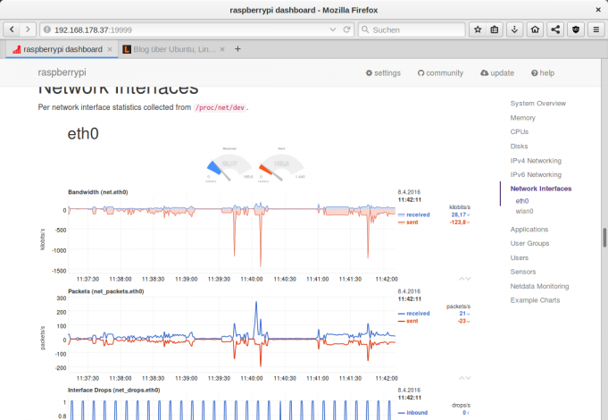
Task: Click the Firefox back arrow button
Action: (x=11, y=29)
